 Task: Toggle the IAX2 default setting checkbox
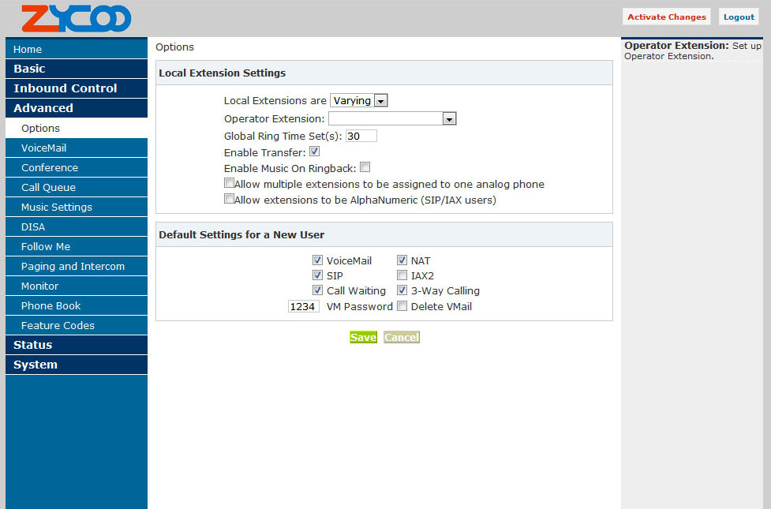402,275
